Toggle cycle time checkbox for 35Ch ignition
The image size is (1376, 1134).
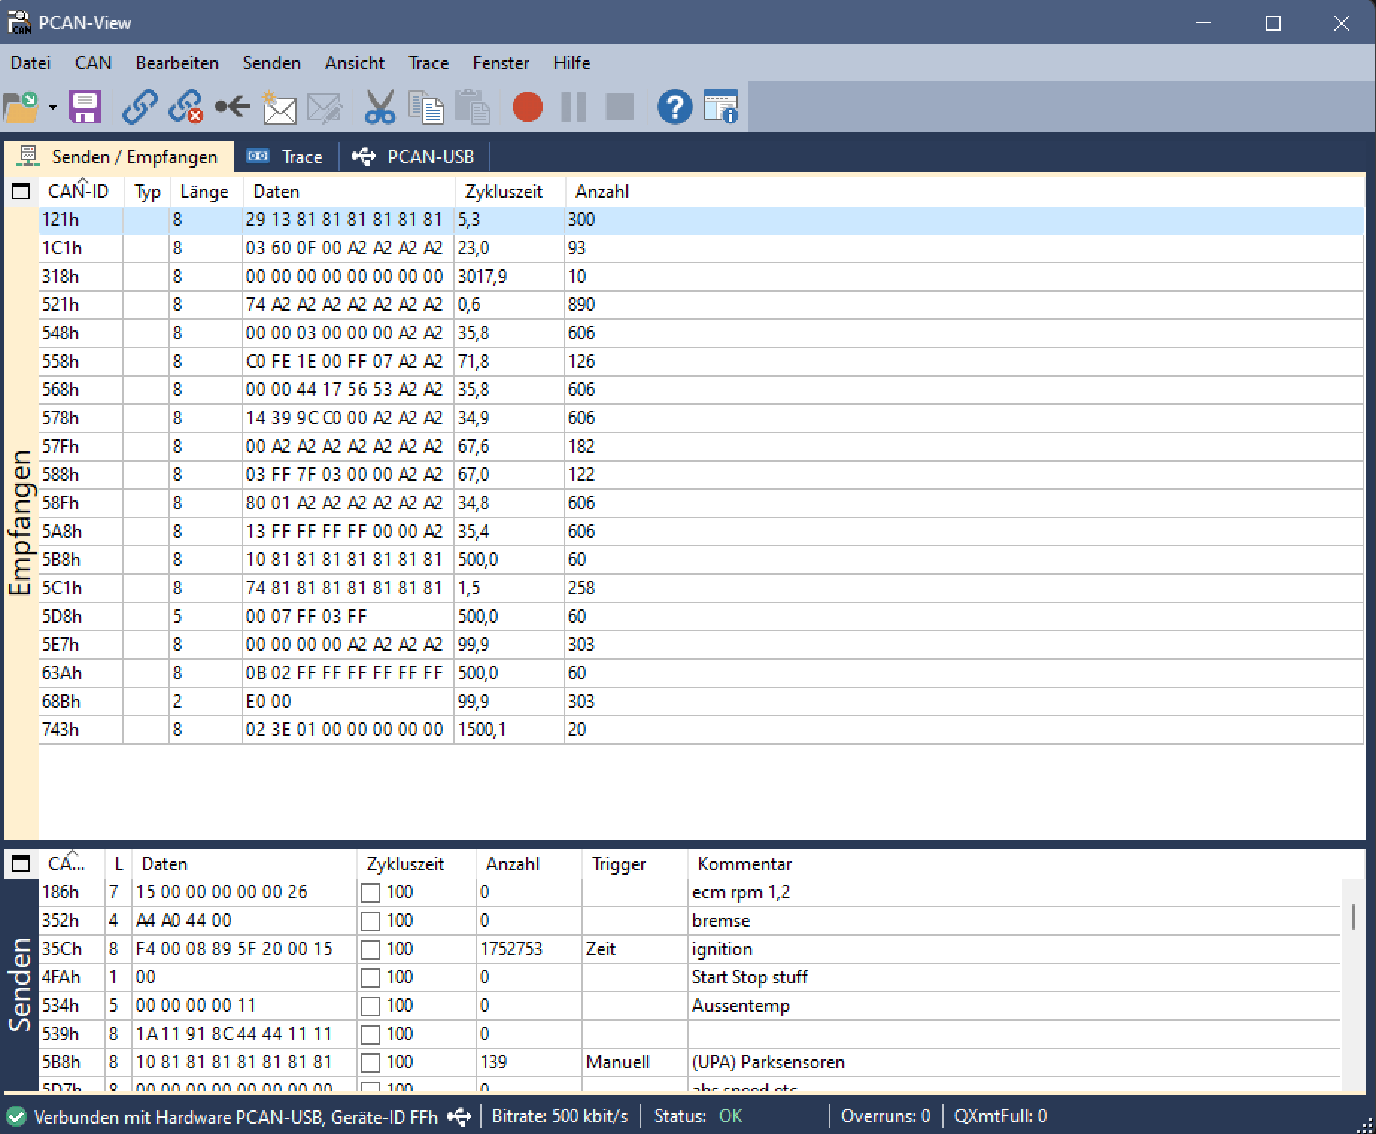[370, 949]
